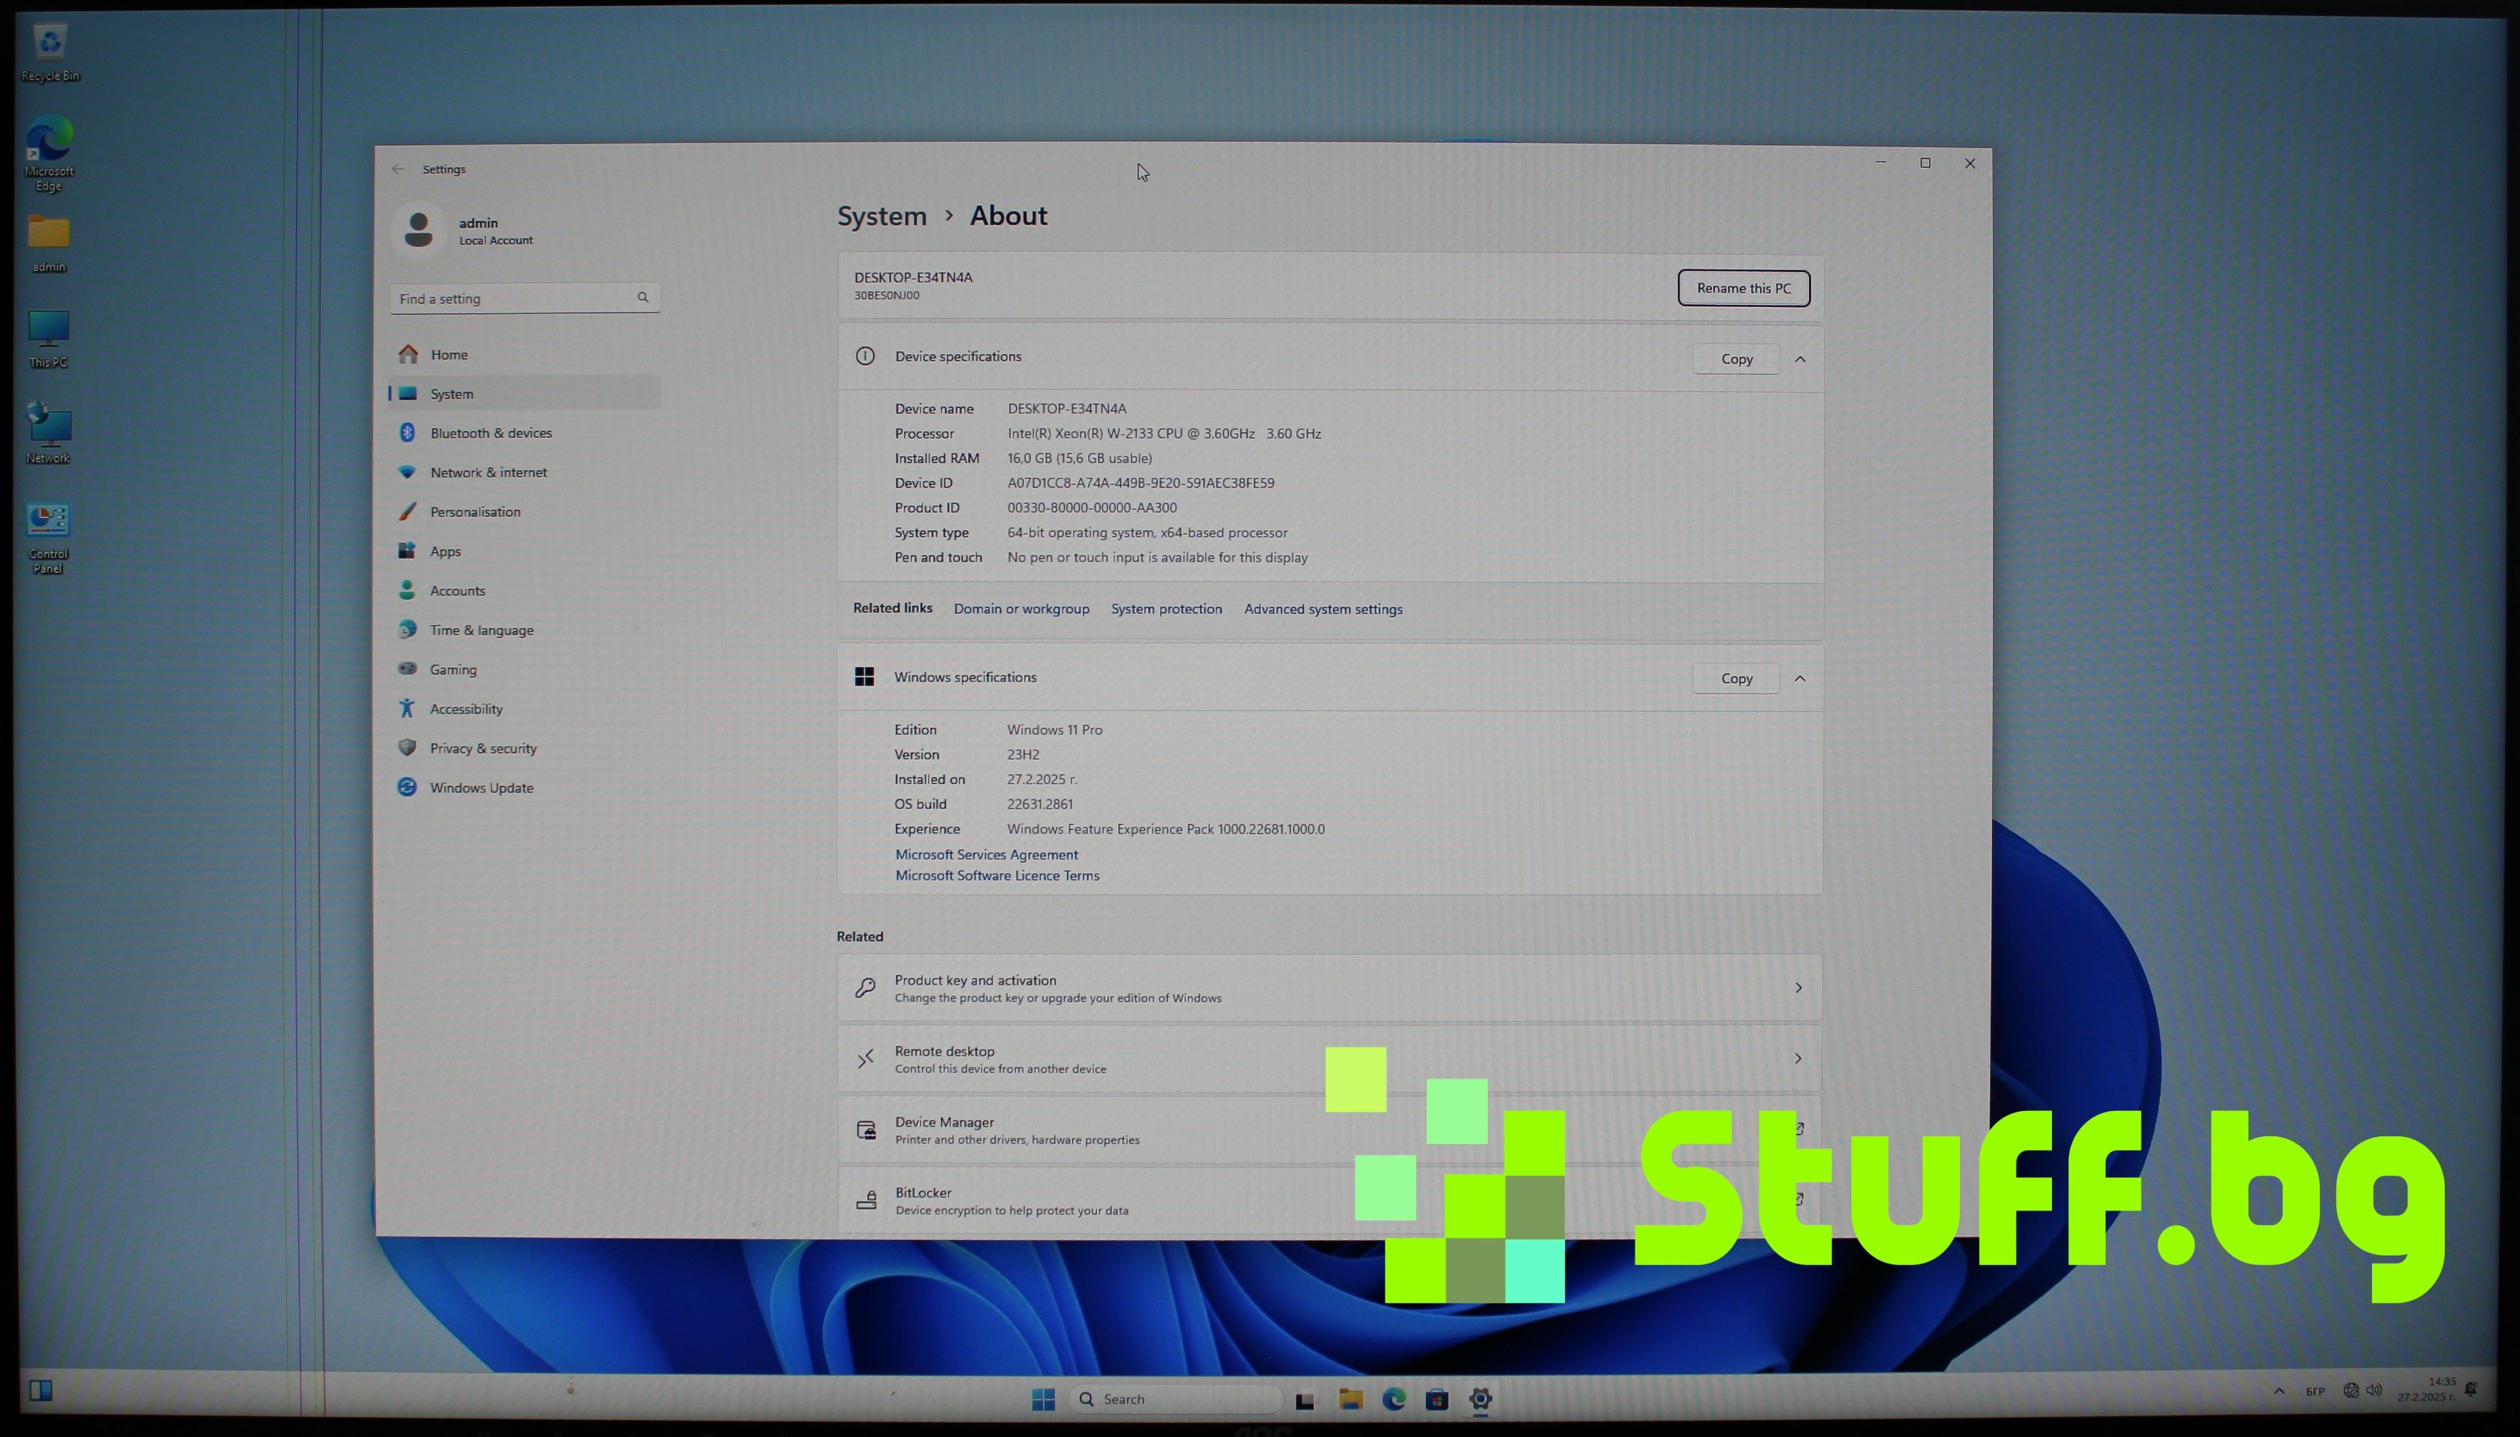Viewport: 2520px width, 1437px height.
Task: Open the Microsoft Services Agreement link
Action: click(986, 855)
